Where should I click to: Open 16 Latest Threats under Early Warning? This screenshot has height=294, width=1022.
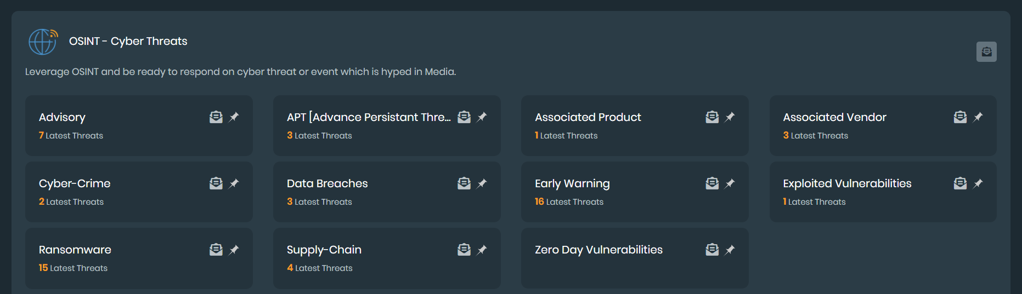(569, 202)
